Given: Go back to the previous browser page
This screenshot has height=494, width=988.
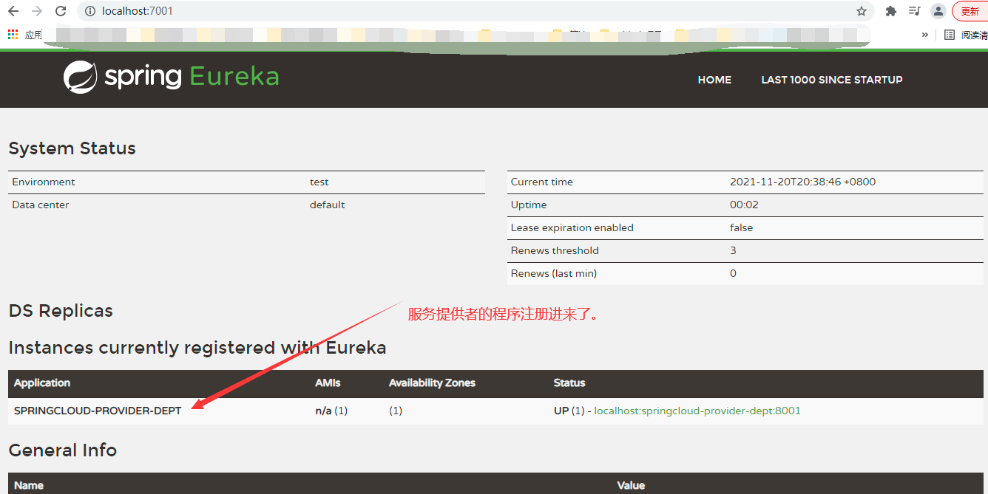Looking at the screenshot, I should 13,11.
